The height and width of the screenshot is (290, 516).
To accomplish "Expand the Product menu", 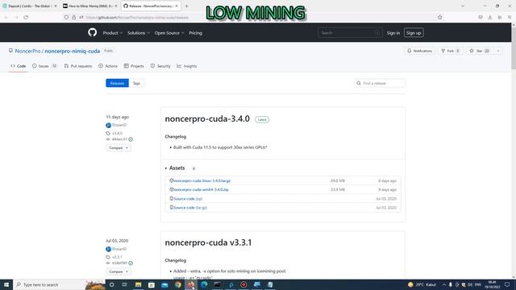I will click(113, 33).
